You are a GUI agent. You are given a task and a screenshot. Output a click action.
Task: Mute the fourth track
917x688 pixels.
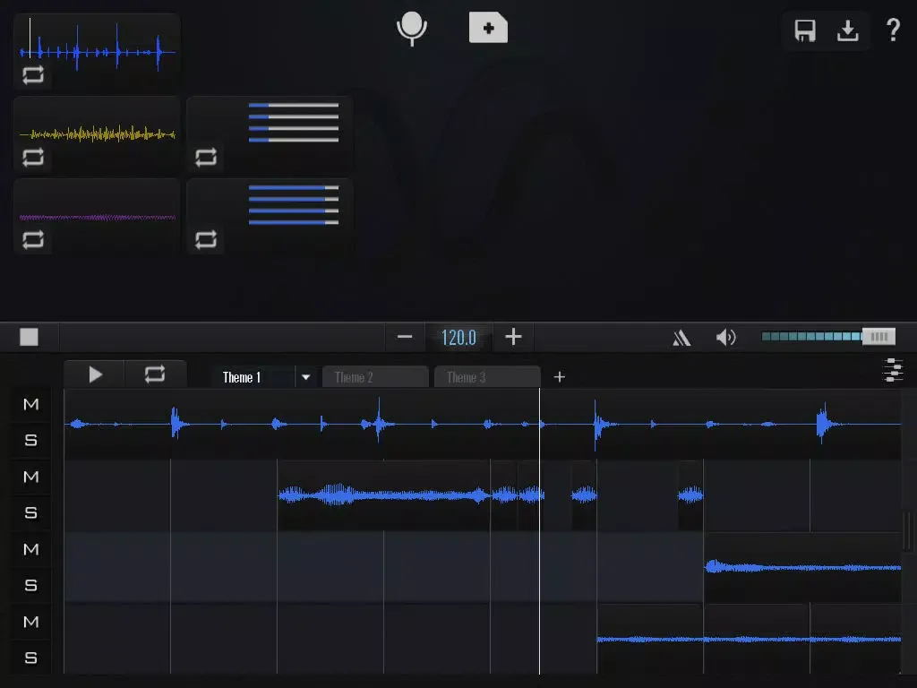(31, 622)
